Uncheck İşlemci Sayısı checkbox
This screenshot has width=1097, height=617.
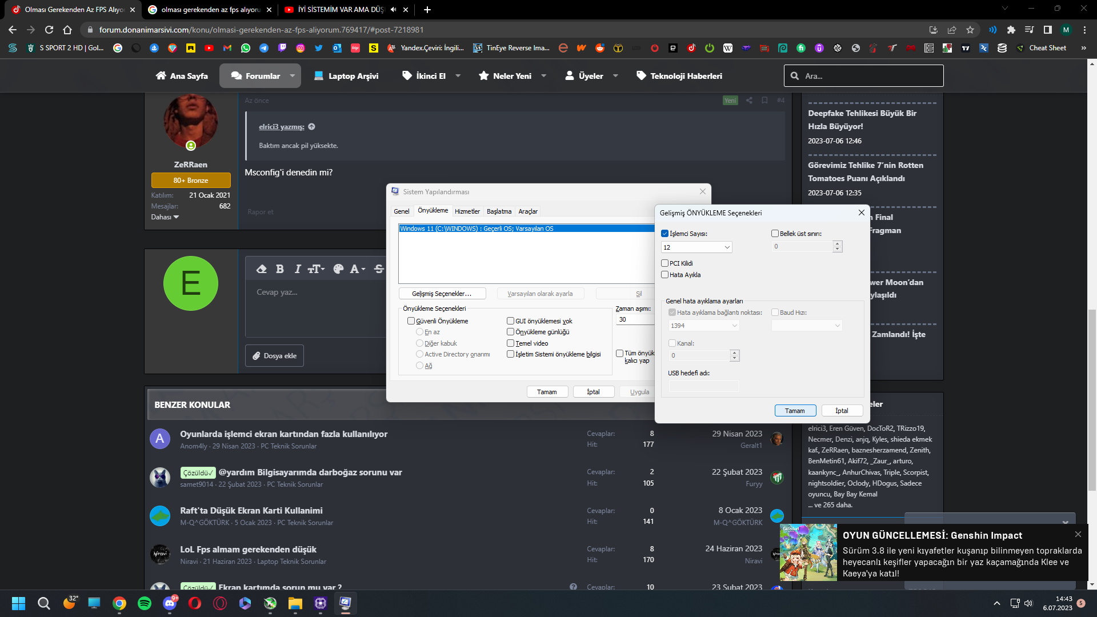point(665,234)
